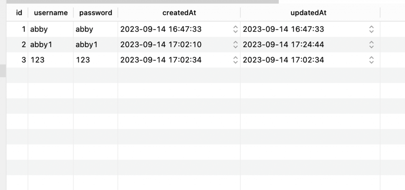The height and width of the screenshot is (190, 405).
Task: Click the createdAt column header
Action: click(179, 13)
